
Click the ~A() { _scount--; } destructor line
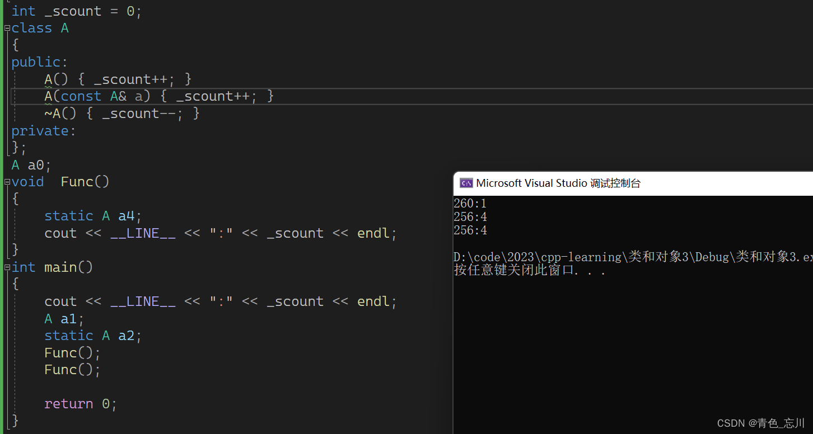pos(122,114)
